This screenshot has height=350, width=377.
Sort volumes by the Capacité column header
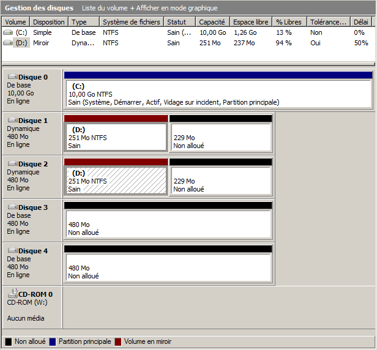(213, 22)
